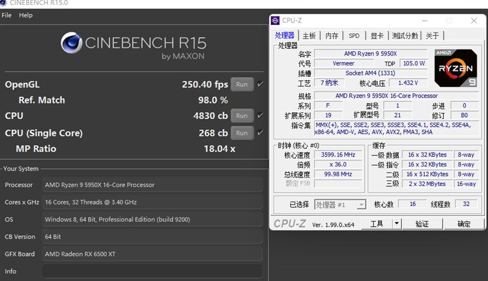Viewport: 488px width, 281px height.
Task: Open the File menu
Action: (7, 15)
